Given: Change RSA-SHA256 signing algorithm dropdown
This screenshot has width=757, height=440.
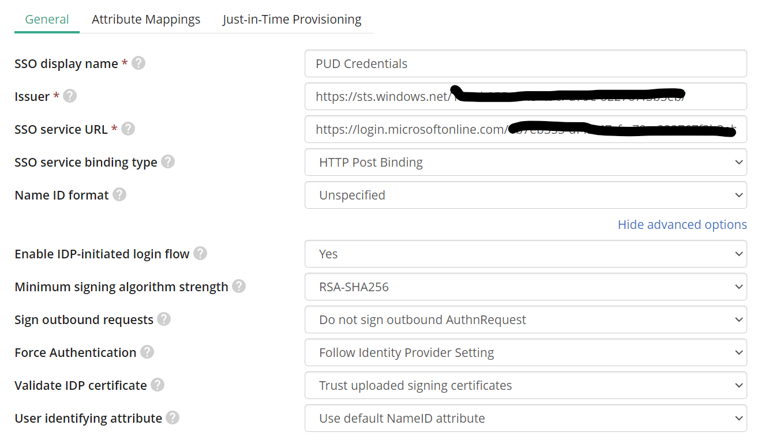Looking at the screenshot, I should click(x=526, y=287).
